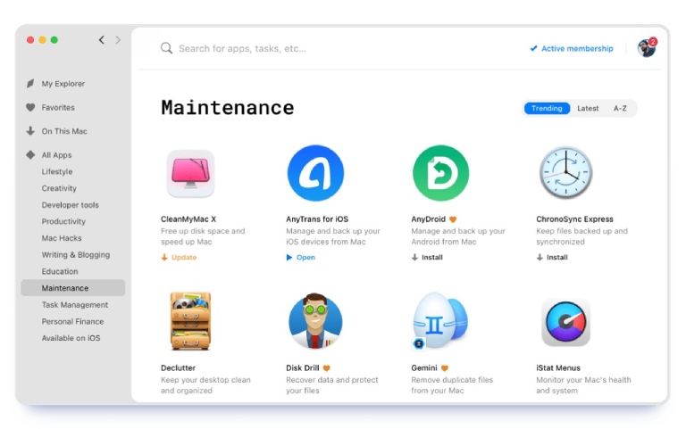The image size is (686, 429).
Task: Go back with the left chevron
Action: point(102,40)
